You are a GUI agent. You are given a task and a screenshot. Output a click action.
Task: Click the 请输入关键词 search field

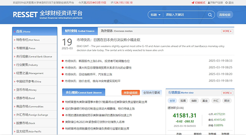click(x=186, y=15)
